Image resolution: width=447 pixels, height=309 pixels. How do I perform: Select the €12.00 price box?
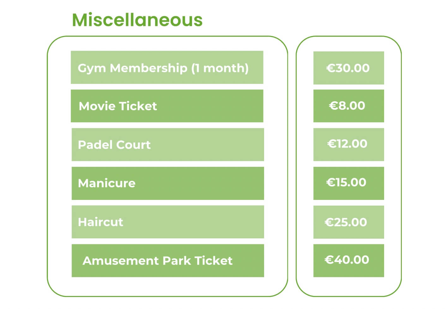[348, 145]
